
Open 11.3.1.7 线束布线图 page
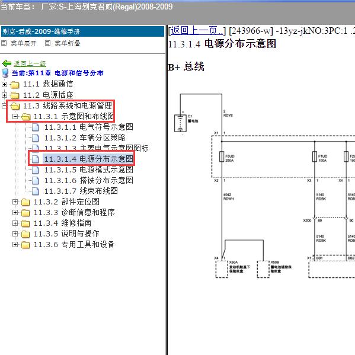(81, 191)
